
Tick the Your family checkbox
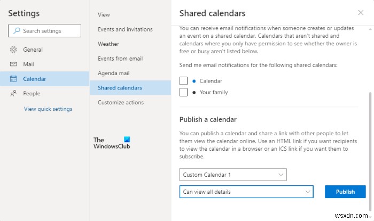click(184, 92)
